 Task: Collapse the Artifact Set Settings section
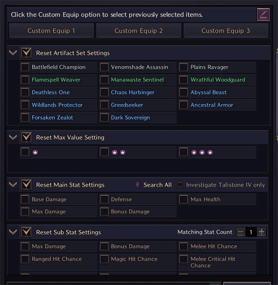pos(13,53)
